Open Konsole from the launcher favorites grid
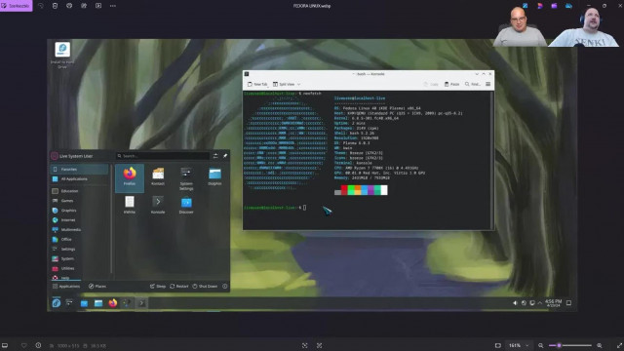The height and width of the screenshot is (351, 624). 158,205
